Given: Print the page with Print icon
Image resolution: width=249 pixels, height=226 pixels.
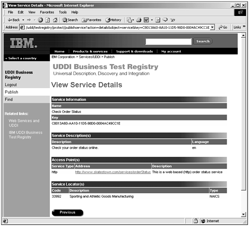Looking at the screenshot, I should 139,20.
